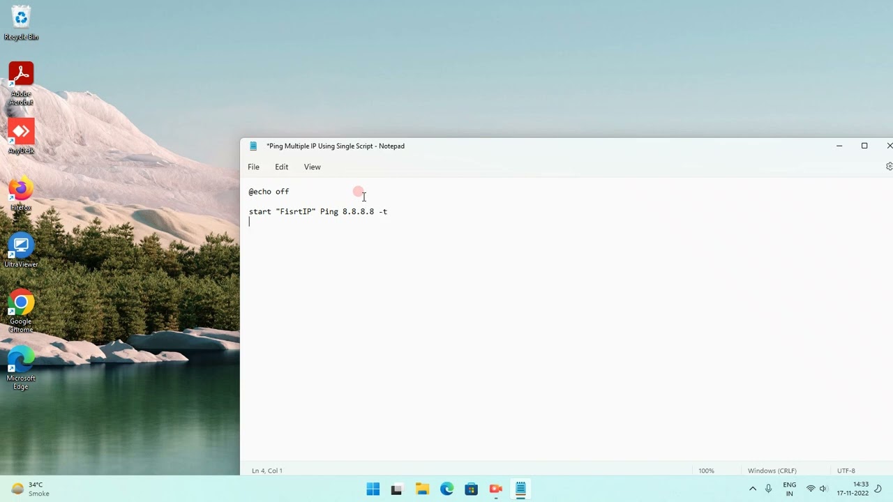The width and height of the screenshot is (893, 502).
Task: Show hidden system tray icons
Action: pos(752,489)
